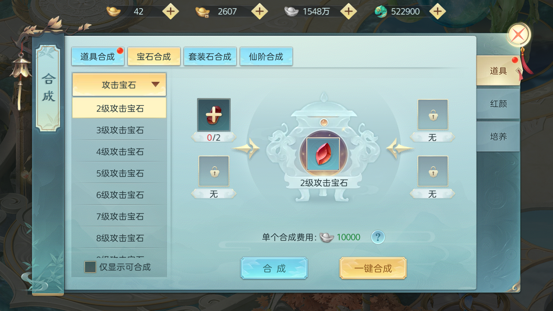Select 3级攻击宝石 from list
Viewport: 553px width, 311px height.
[x=120, y=130]
